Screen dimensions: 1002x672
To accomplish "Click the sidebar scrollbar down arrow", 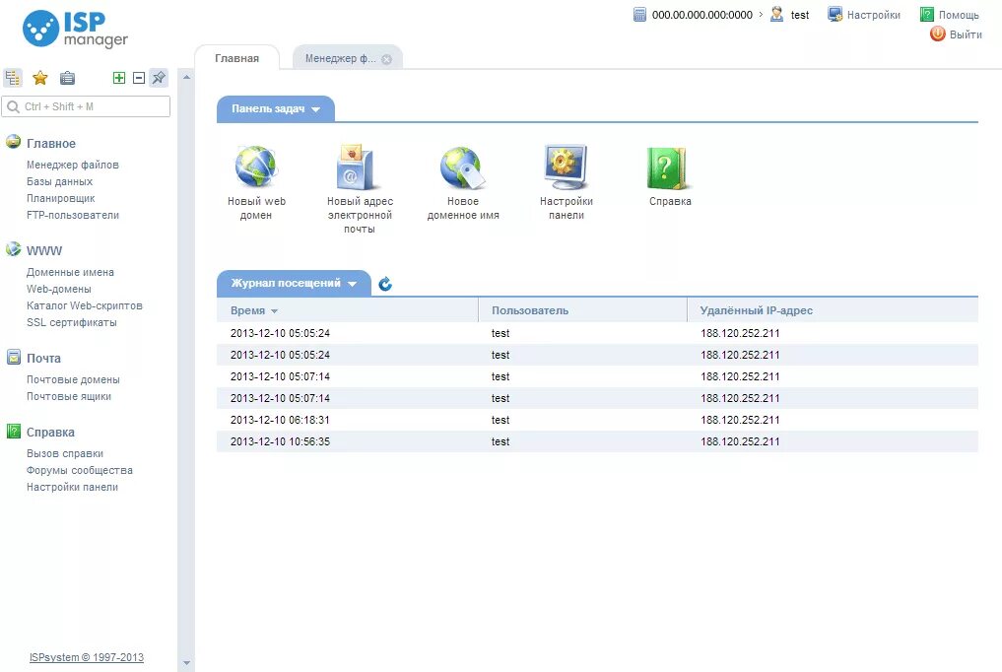I will click(x=186, y=663).
